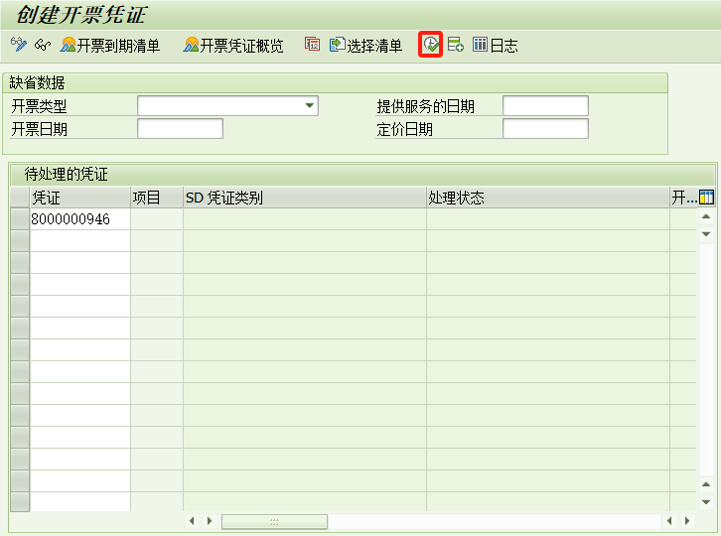
Task: Click the insert row icon with green plus
Action: coord(456,45)
